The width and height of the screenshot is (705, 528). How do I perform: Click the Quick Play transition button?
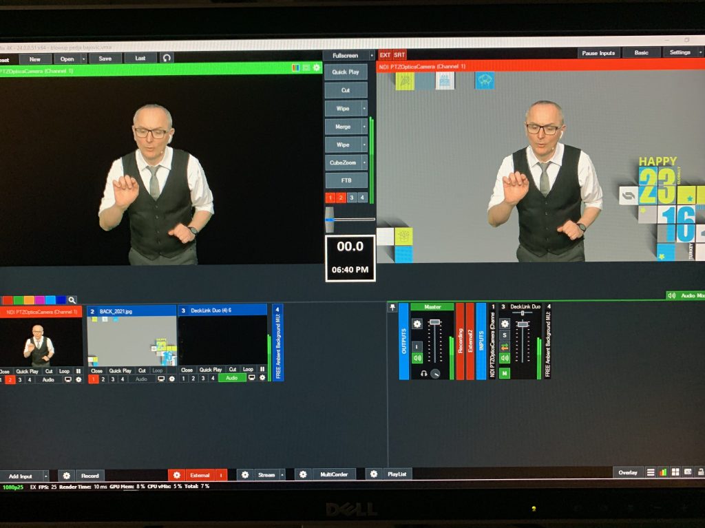[346, 72]
